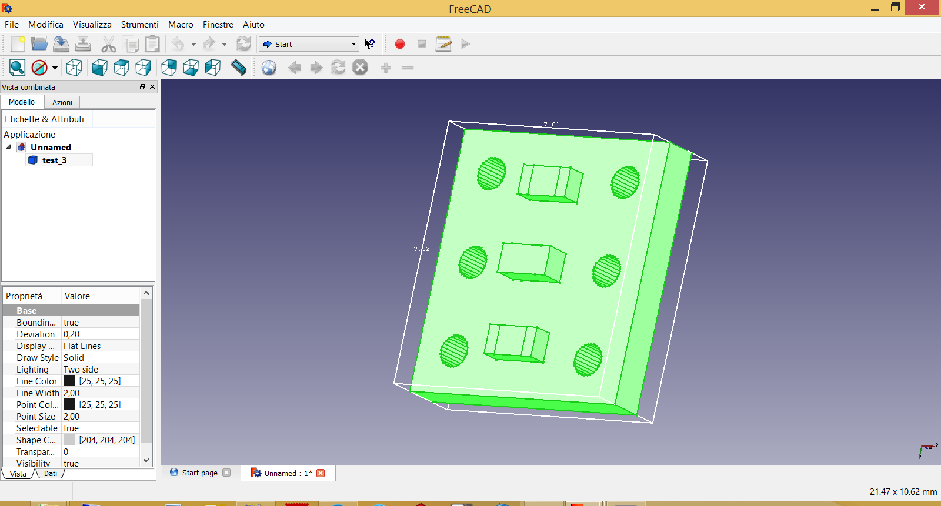Viewport: 941px width, 506px height.
Task: Click the Fit All zoom icon
Action: [x=17, y=68]
